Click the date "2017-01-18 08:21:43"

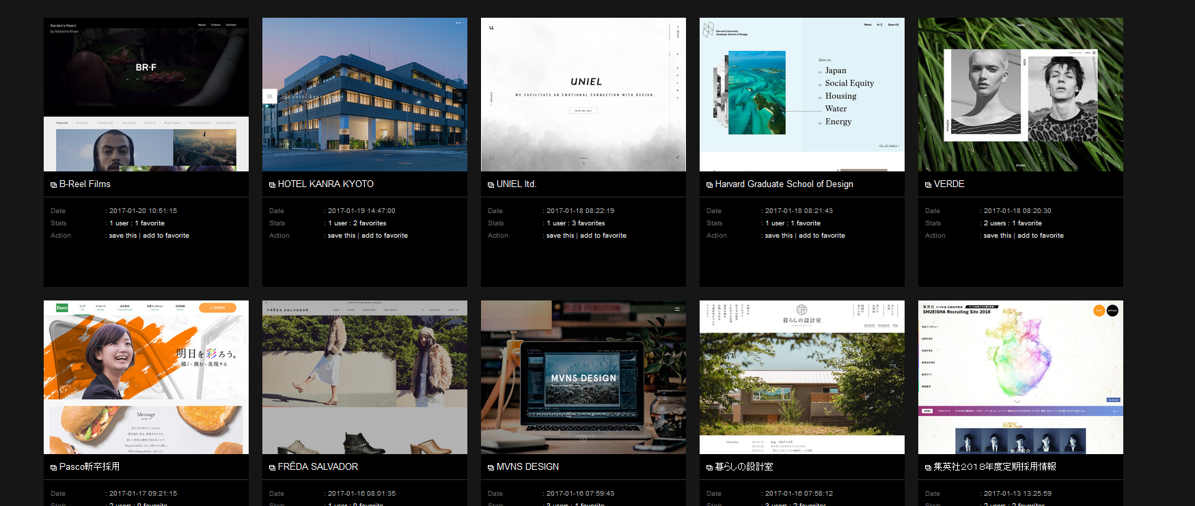click(x=799, y=211)
